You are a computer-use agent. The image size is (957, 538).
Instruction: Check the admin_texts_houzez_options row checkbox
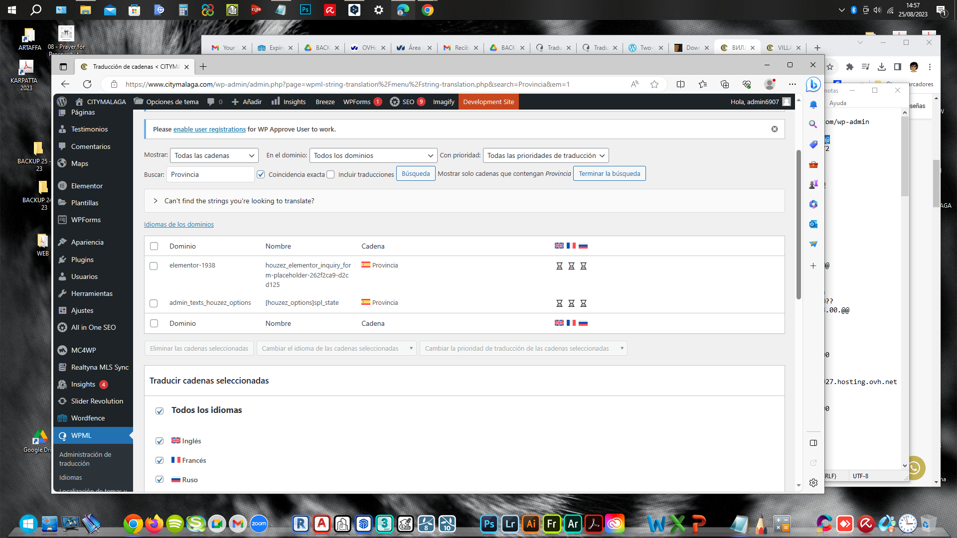point(154,303)
